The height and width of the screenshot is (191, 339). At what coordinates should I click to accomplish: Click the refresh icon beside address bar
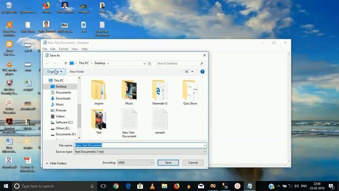coord(149,64)
